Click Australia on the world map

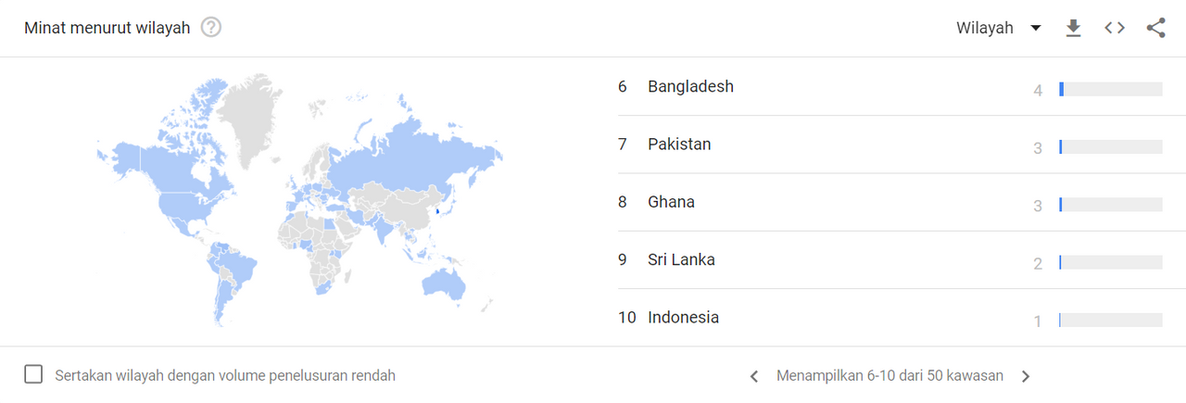444,280
